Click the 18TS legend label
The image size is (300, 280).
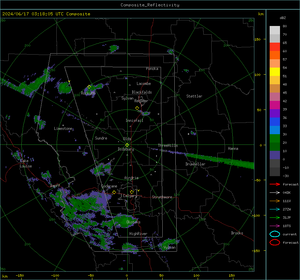point(287,226)
